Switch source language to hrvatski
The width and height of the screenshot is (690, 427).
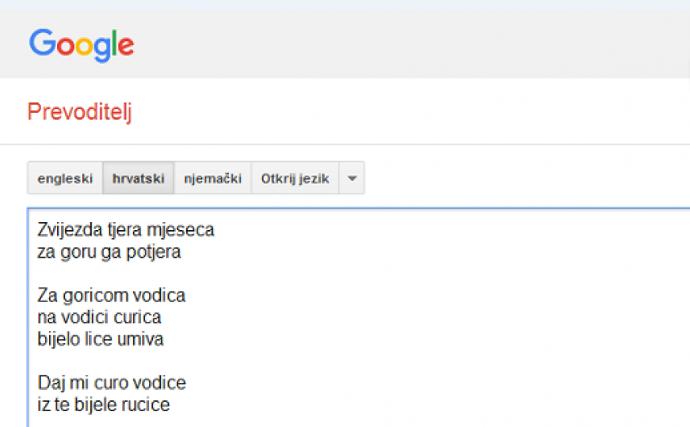click(138, 179)
